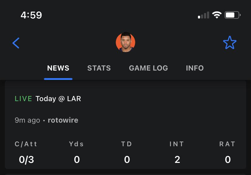This screenshot has width=251, height=175.
Task: Open the LIVE Today @ LAR game
Action: (x=58, y=99)
